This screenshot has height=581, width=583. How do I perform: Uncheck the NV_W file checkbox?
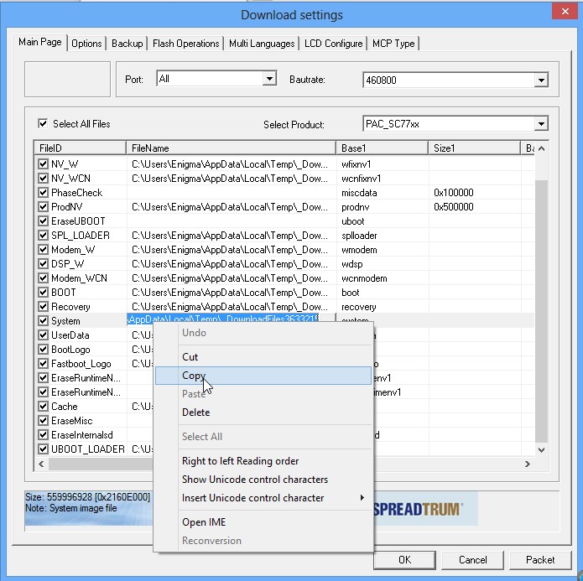click(x=43, y=164)
